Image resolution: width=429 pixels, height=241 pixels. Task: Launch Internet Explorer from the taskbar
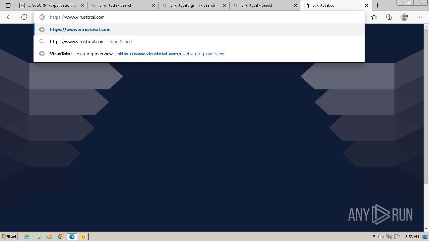click(27, 237)
